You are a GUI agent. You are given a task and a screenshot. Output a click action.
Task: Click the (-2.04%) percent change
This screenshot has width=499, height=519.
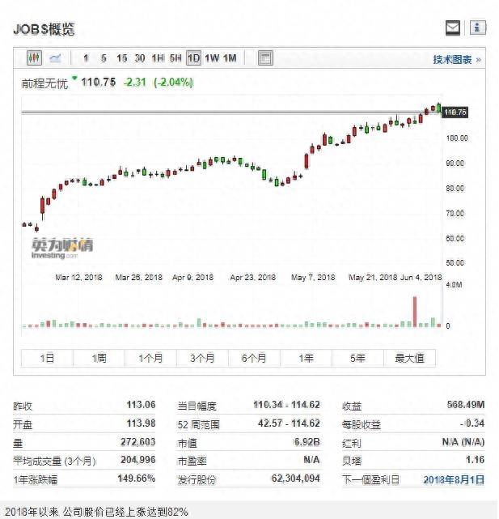[173, 82]
